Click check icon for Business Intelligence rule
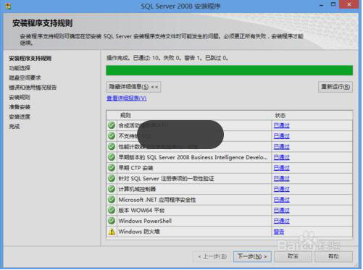Screen dimensions: 363x270 tap(112, 157)
